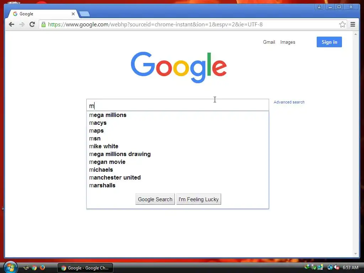Launch Firefox from the quick launch bar
Viewport: 364px width, 273px height.
(x=42, y=268)
